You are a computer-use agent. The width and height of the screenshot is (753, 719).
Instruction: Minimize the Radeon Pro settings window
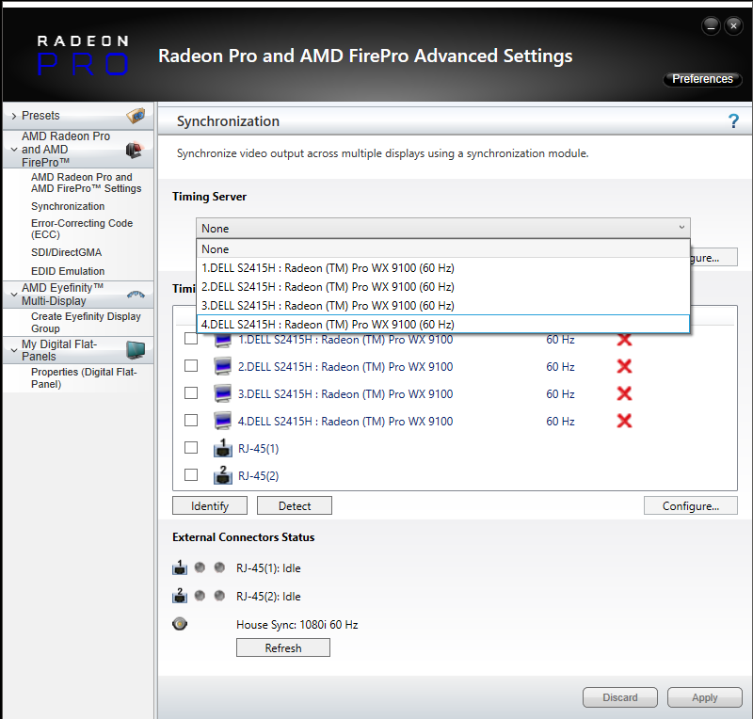click(711, 26)
